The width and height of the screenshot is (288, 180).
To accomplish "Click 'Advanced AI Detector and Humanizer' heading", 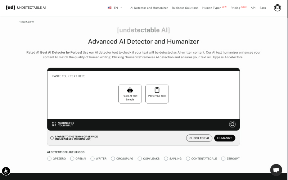I will pyautogui.click(x=143, y=41).
